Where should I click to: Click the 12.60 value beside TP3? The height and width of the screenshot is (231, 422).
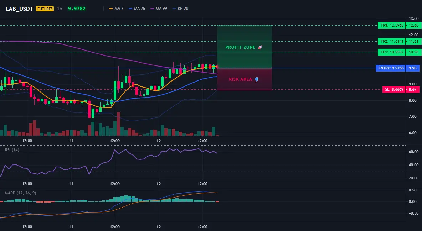click(x=413, y=25)
